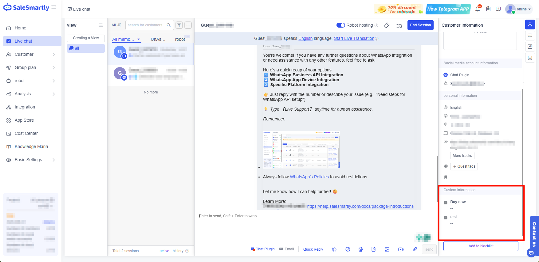
Task: Open Integration from the sidebar
Action: 25,107
